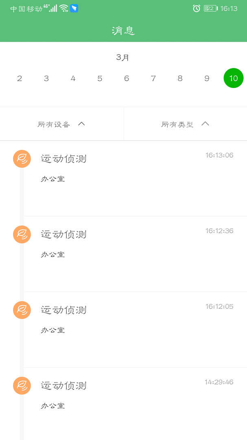Choose date 5 in the calendar row
Screen dimensions: 247x440
point(100,78)
